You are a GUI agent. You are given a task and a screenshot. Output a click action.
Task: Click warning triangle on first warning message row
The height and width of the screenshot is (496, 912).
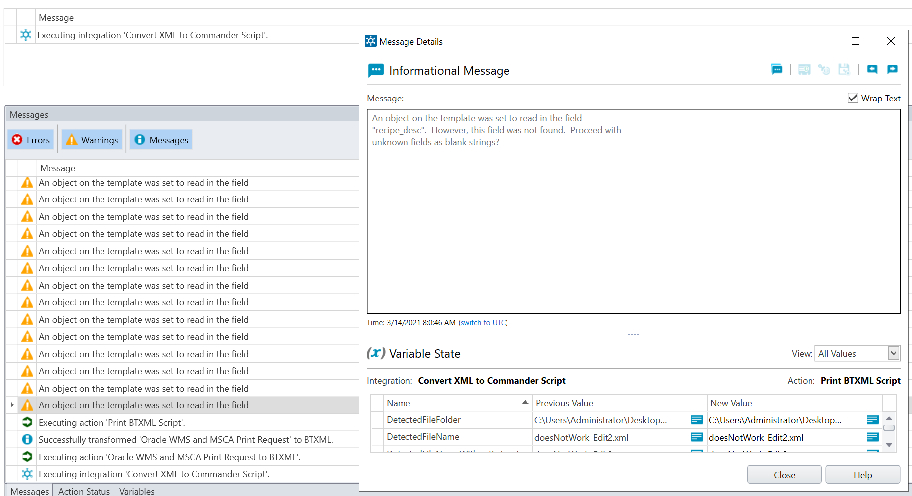[27, 183]
